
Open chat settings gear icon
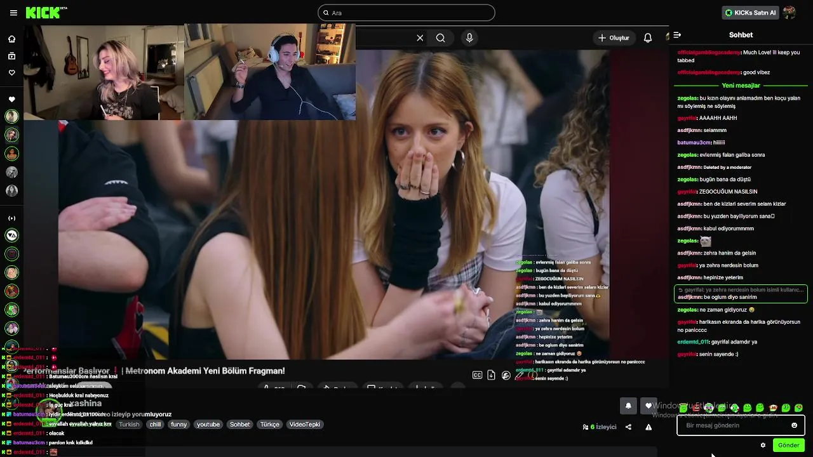(x=763, y=446)
